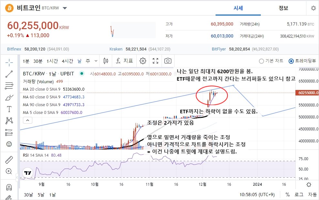Click the Bitfinex exchange link
The width and height of the screenshot is (319, 200).
[14, 49]
